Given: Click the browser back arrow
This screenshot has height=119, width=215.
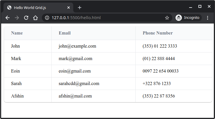Looking at the screenshot, I should pos(8,18).
